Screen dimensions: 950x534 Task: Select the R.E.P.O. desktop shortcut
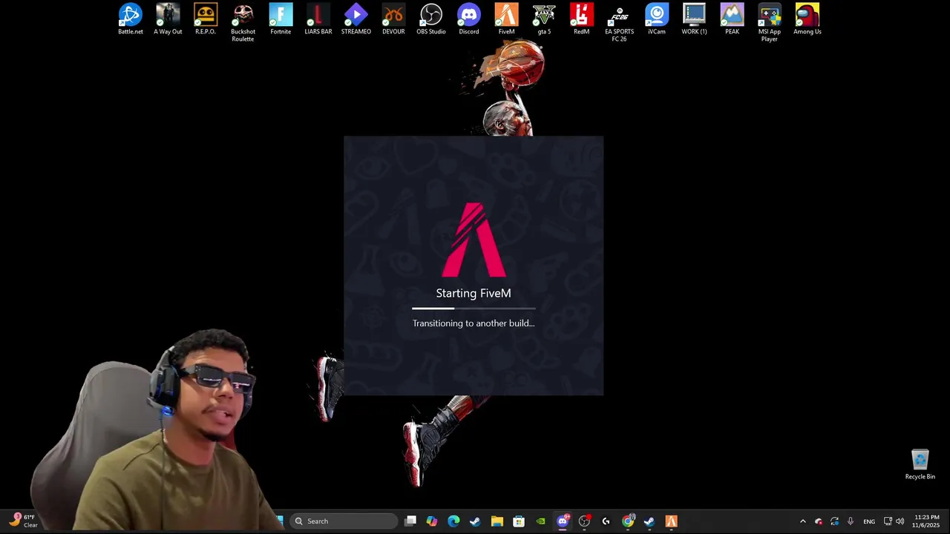[x=206, y=19]
